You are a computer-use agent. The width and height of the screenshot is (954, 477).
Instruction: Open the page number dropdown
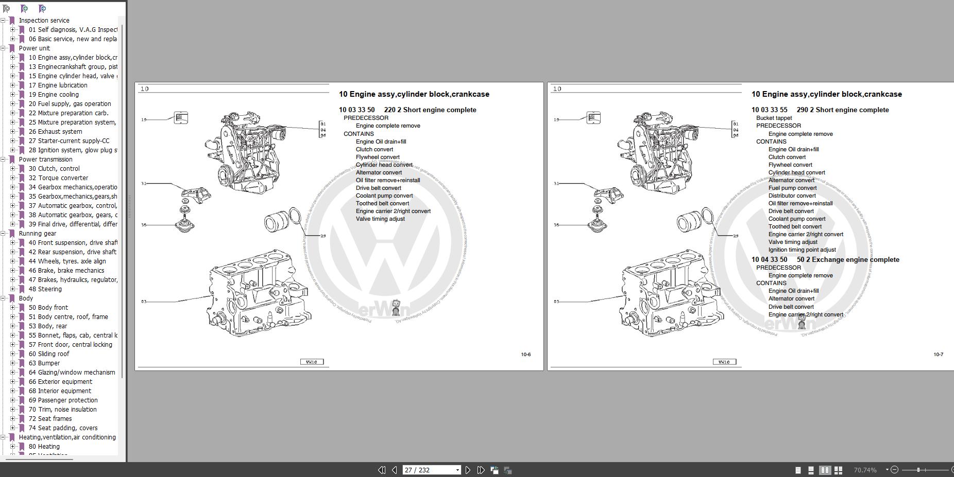click(x=457, y=470)
